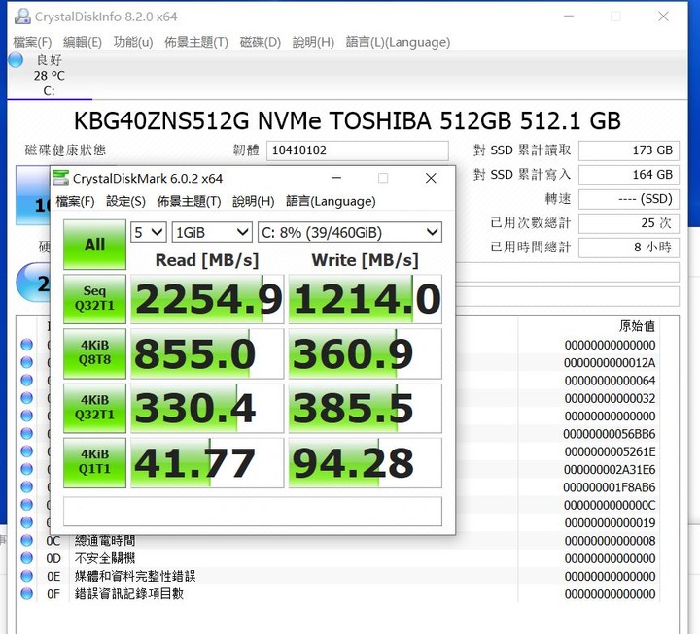The width and height of the screenshot is (700, 634).
Task: Click blue status dot of row 0E 媒體和資料完整性錯誤
Action: point(27,576)
